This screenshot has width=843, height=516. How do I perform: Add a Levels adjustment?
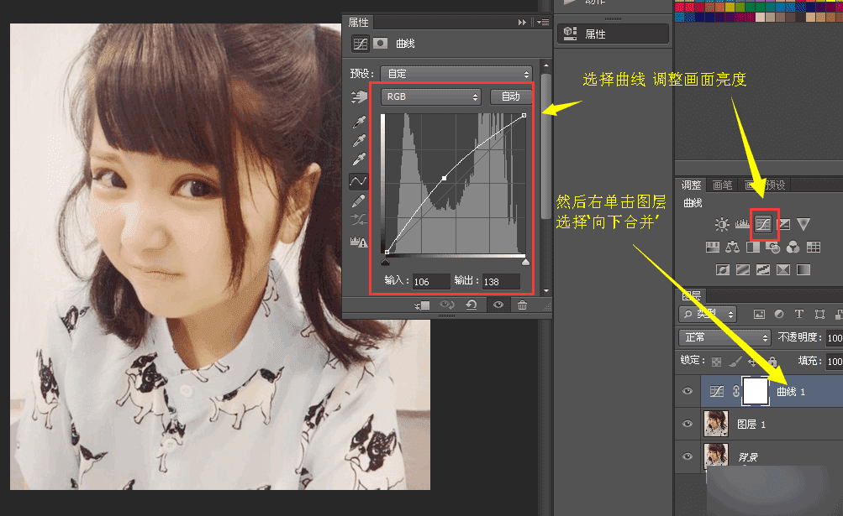pos(742,223)
